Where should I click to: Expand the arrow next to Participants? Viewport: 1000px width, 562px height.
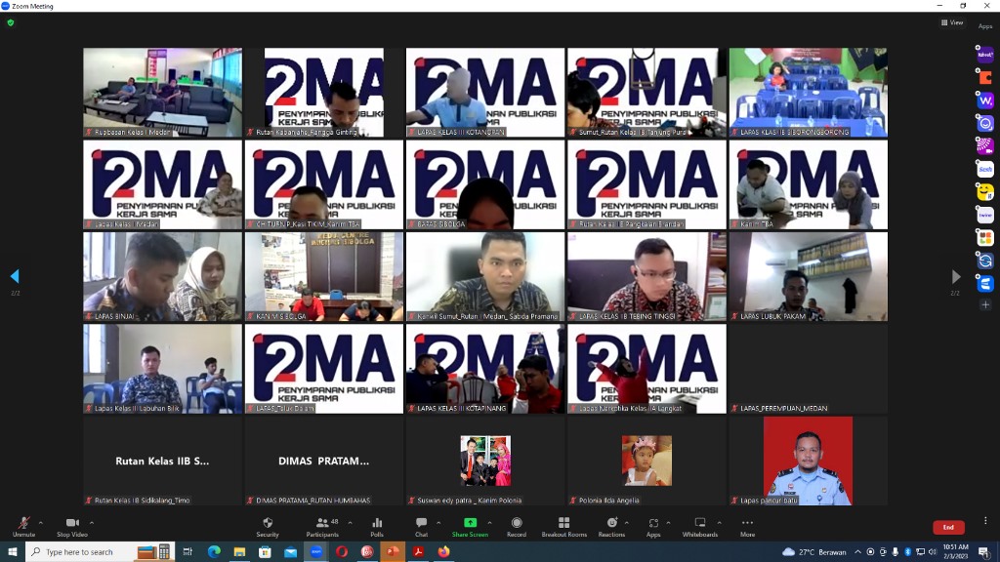tap(350, 523)
